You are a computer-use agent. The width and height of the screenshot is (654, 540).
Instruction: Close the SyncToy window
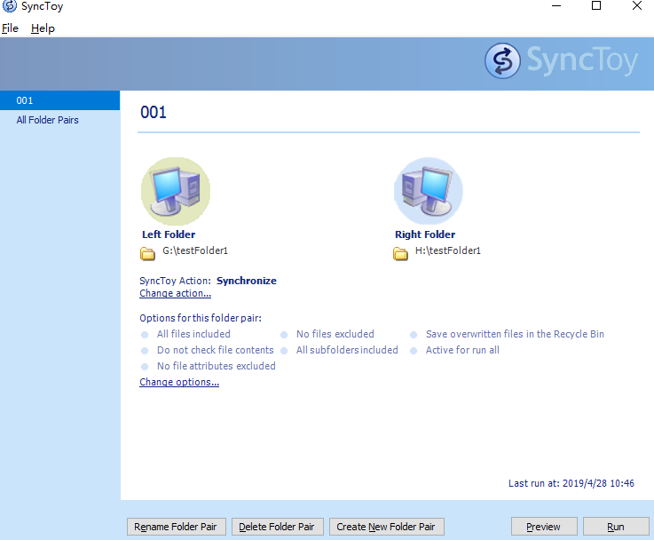pos(637,6)
